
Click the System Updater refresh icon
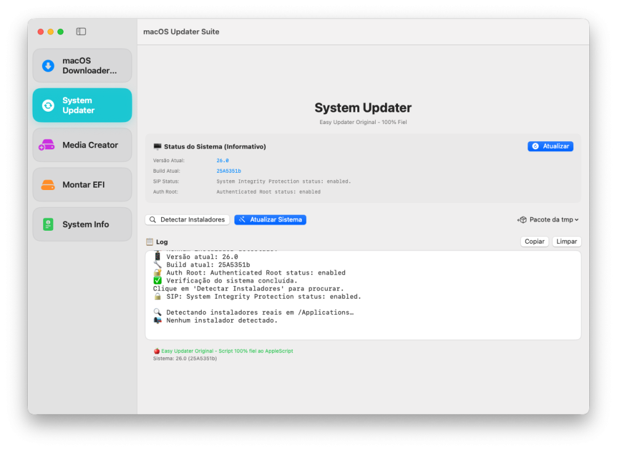pos(48,106)
